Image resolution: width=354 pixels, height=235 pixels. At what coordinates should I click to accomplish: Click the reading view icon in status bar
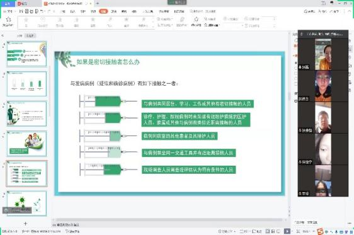pos(278,231)
